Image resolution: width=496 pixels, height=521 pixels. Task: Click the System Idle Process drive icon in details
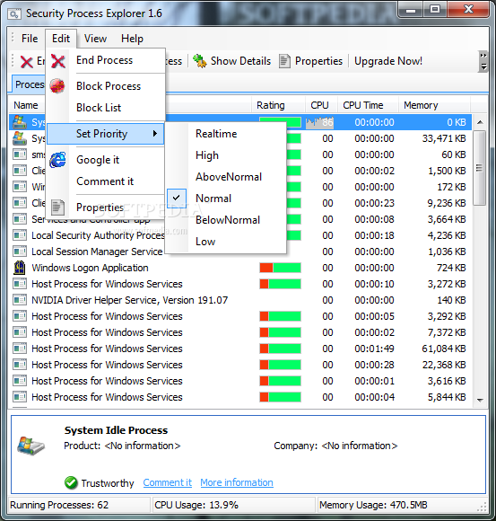click(30, 446)
